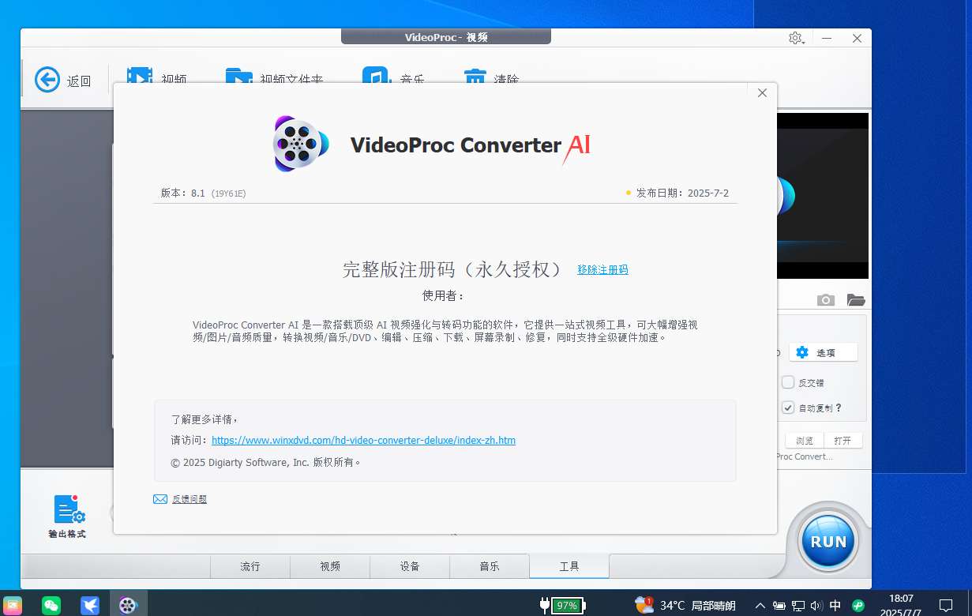Click the 版本：8.1 version text
The width and height of the screenshot is (972, 616).
[182, 193]
